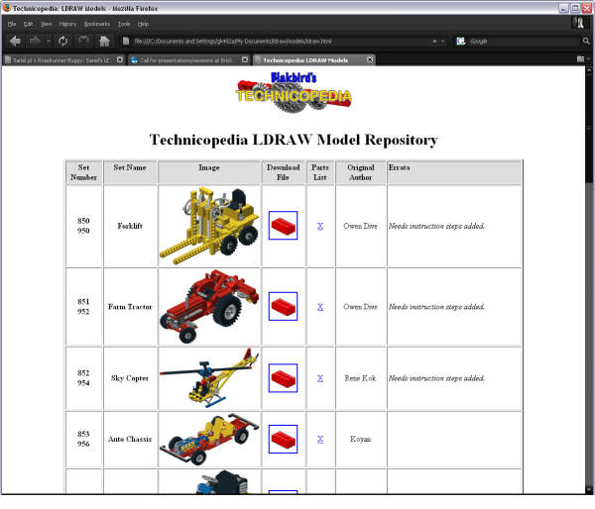Close the Call for presentations tab
Image resolution: width=595 pixels, height=509 pixels.
click(x=245, y=59)
